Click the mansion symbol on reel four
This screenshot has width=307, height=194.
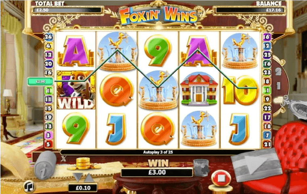click(x=199, y=89)
